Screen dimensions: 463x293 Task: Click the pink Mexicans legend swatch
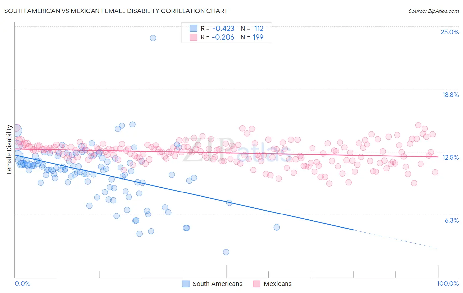click(x=257, y=284)
